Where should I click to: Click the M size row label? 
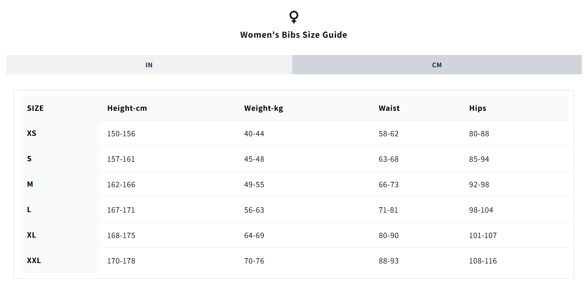[30, 184]
